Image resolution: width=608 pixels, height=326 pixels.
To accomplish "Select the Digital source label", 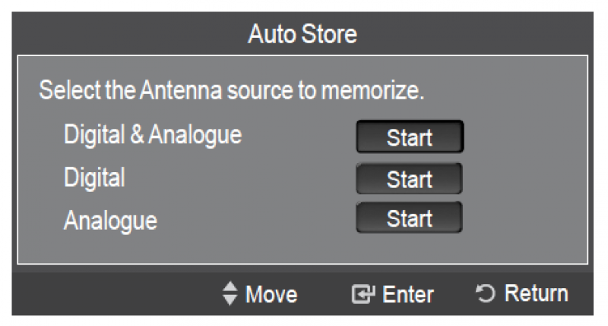I will pos(94,178).
